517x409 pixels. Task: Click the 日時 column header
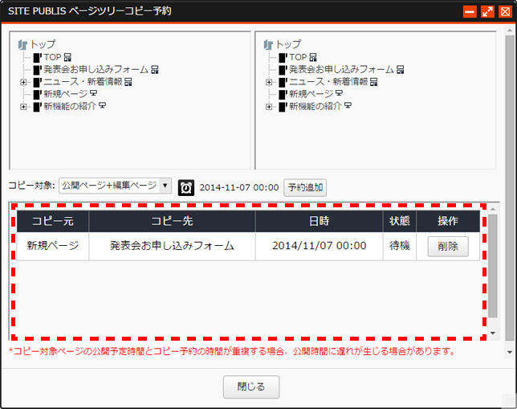pyautogui.click(x=319, y=221)
